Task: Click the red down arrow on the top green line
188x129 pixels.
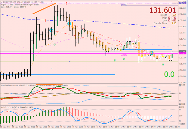Action: click(66, 4)
